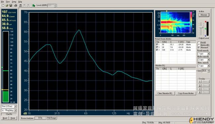Viewport: 215px width, 124px height.
Task: Click the New file toolbar icon
Action: (x=3, y=5)
